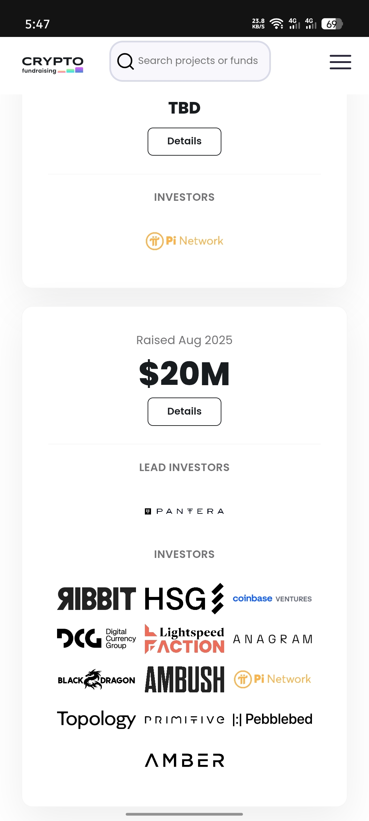Open the Anagram investor logo
The image size is (369, 821).
click(x=272, y=639)
